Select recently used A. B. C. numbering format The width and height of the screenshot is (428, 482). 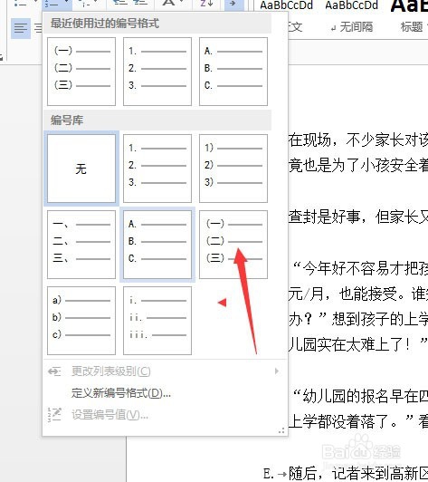(x=233, y=72)
